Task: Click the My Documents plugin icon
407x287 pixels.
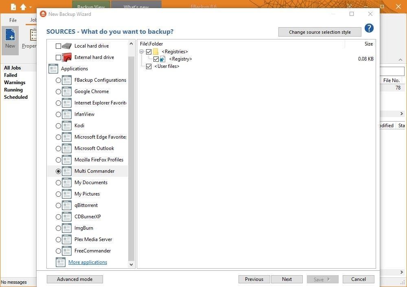Action: (x=67, y=183)
